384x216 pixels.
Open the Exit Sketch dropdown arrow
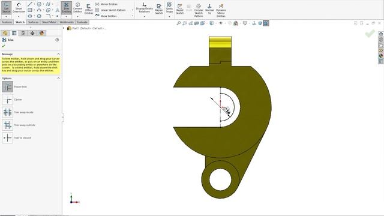pyautogui.click(x=6, y=16)
